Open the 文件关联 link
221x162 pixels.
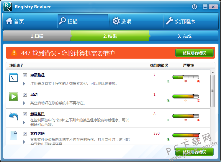37,133
